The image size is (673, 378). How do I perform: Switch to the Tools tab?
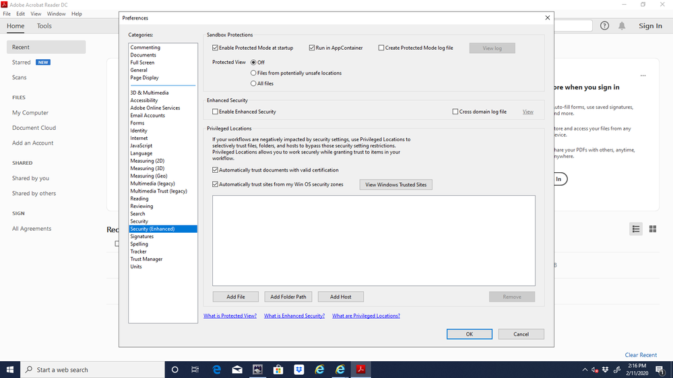point(44,26)
